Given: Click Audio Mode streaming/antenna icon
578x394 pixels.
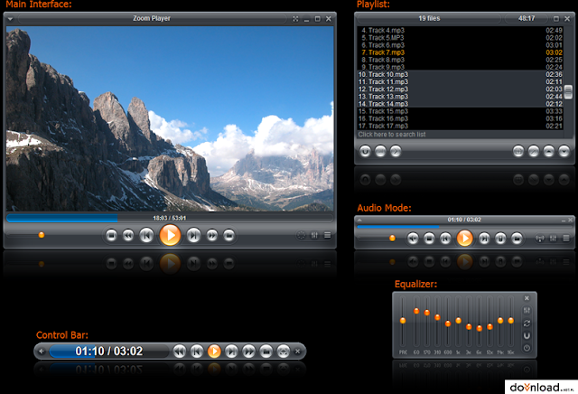Looking at the screenshot, I should [x=540, y=239].
